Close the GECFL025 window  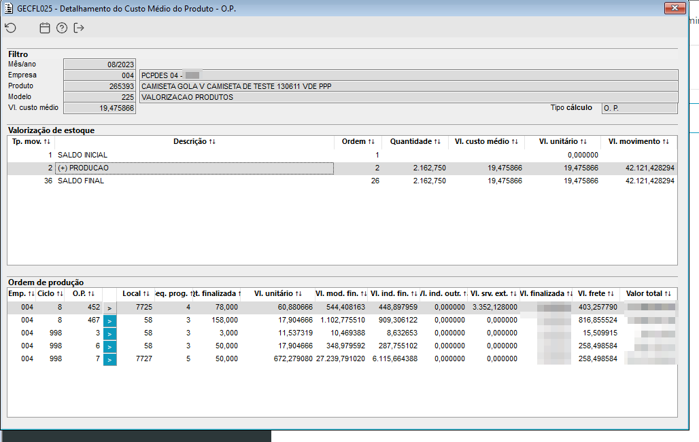click(675, 8)
